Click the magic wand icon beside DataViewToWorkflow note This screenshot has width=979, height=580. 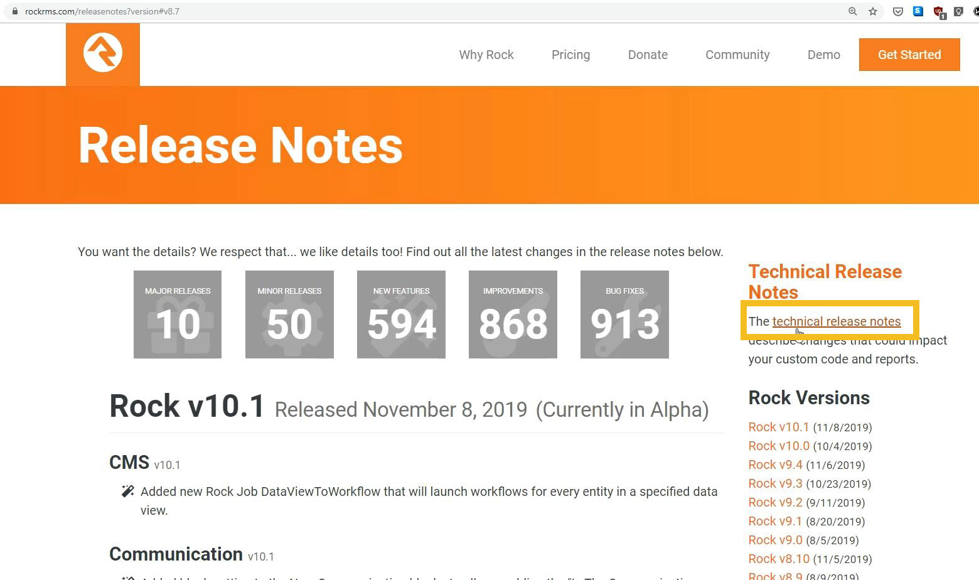127,491
